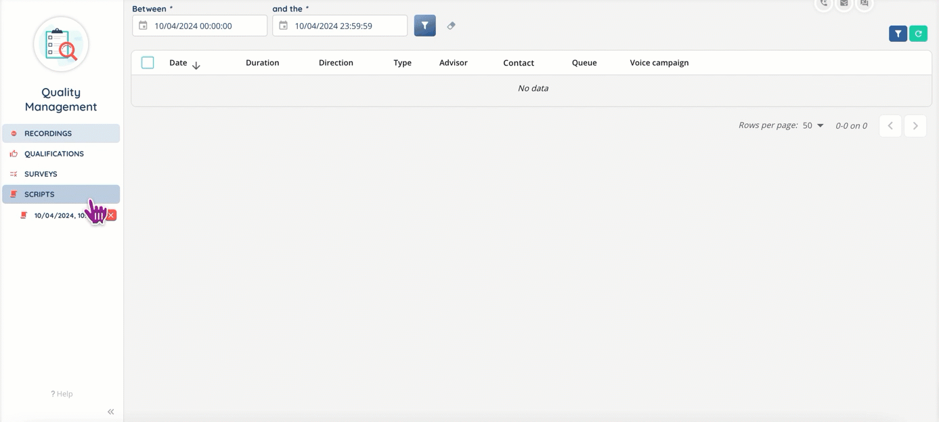Click the Quality Management logo

coord(61,44)
